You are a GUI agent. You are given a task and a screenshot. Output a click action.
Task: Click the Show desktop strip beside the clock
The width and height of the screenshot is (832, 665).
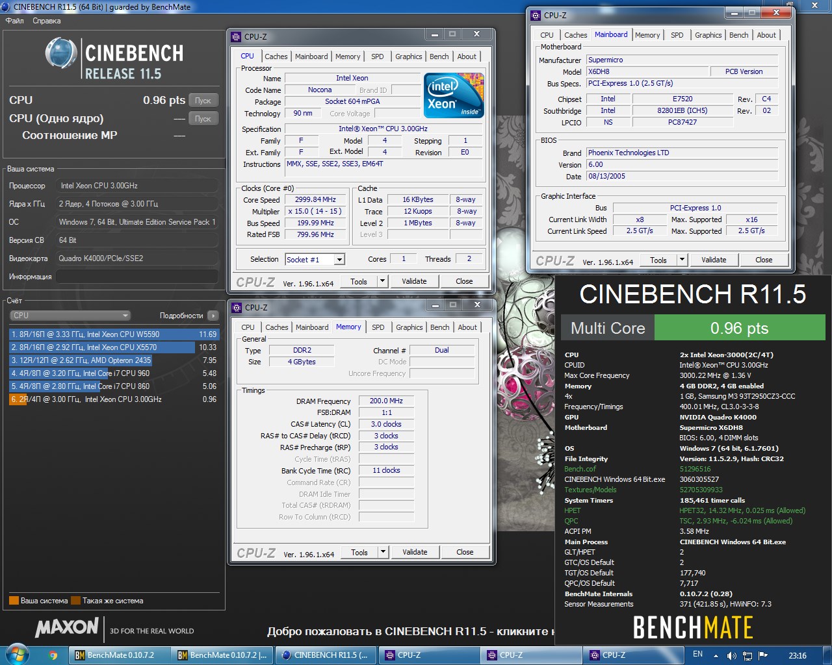point(827,655)
